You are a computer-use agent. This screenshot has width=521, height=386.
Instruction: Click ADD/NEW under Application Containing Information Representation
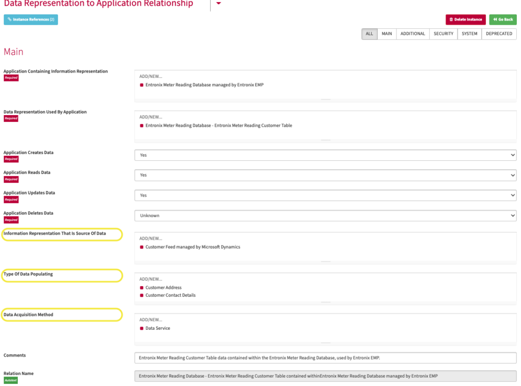pyautogui.click(x=151, y=77)
